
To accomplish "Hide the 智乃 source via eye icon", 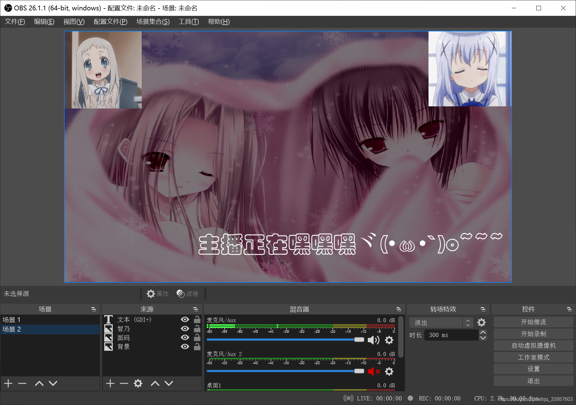I will 185,329.
